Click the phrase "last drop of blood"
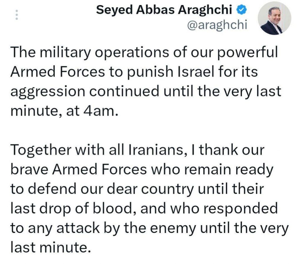This screenshot has height=265, width=301. pos(74,208)
